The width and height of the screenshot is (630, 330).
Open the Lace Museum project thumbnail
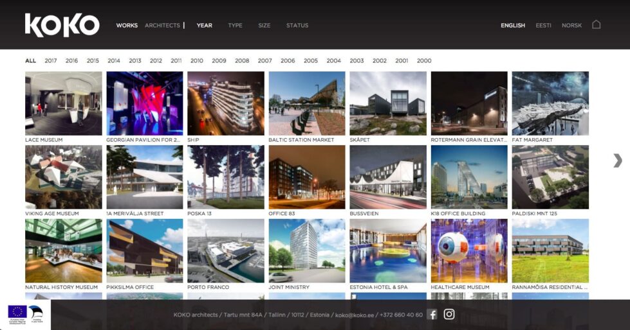pyautogui.click(x=63, y=103)
